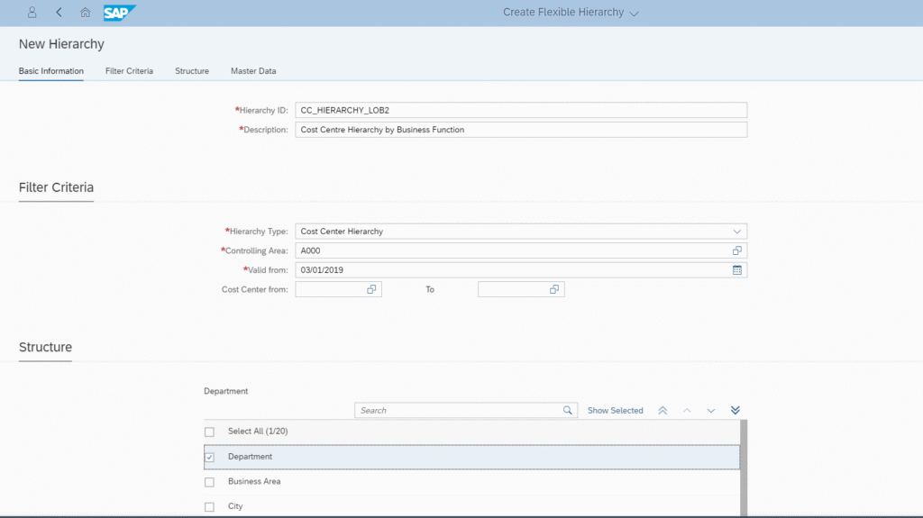This screenshot has height=518, width=923.
Task: Open Cost Center To value help icon
Action: [554, 289]
